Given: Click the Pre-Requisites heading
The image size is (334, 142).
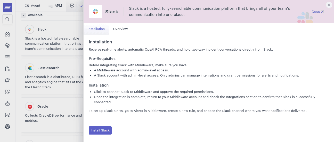Looking at the screenshot, I should [x=102, y=59].
